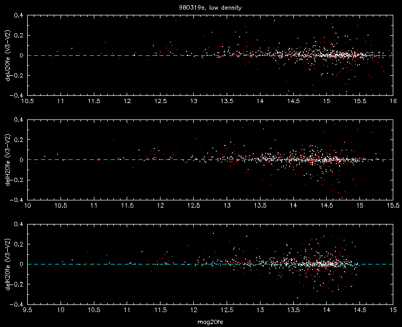Image resolution: width=402 pixels, height=327 pixels.
Task: Click the 14.5 x-axis tick label in top plot
Action: [x=293, y=101]
